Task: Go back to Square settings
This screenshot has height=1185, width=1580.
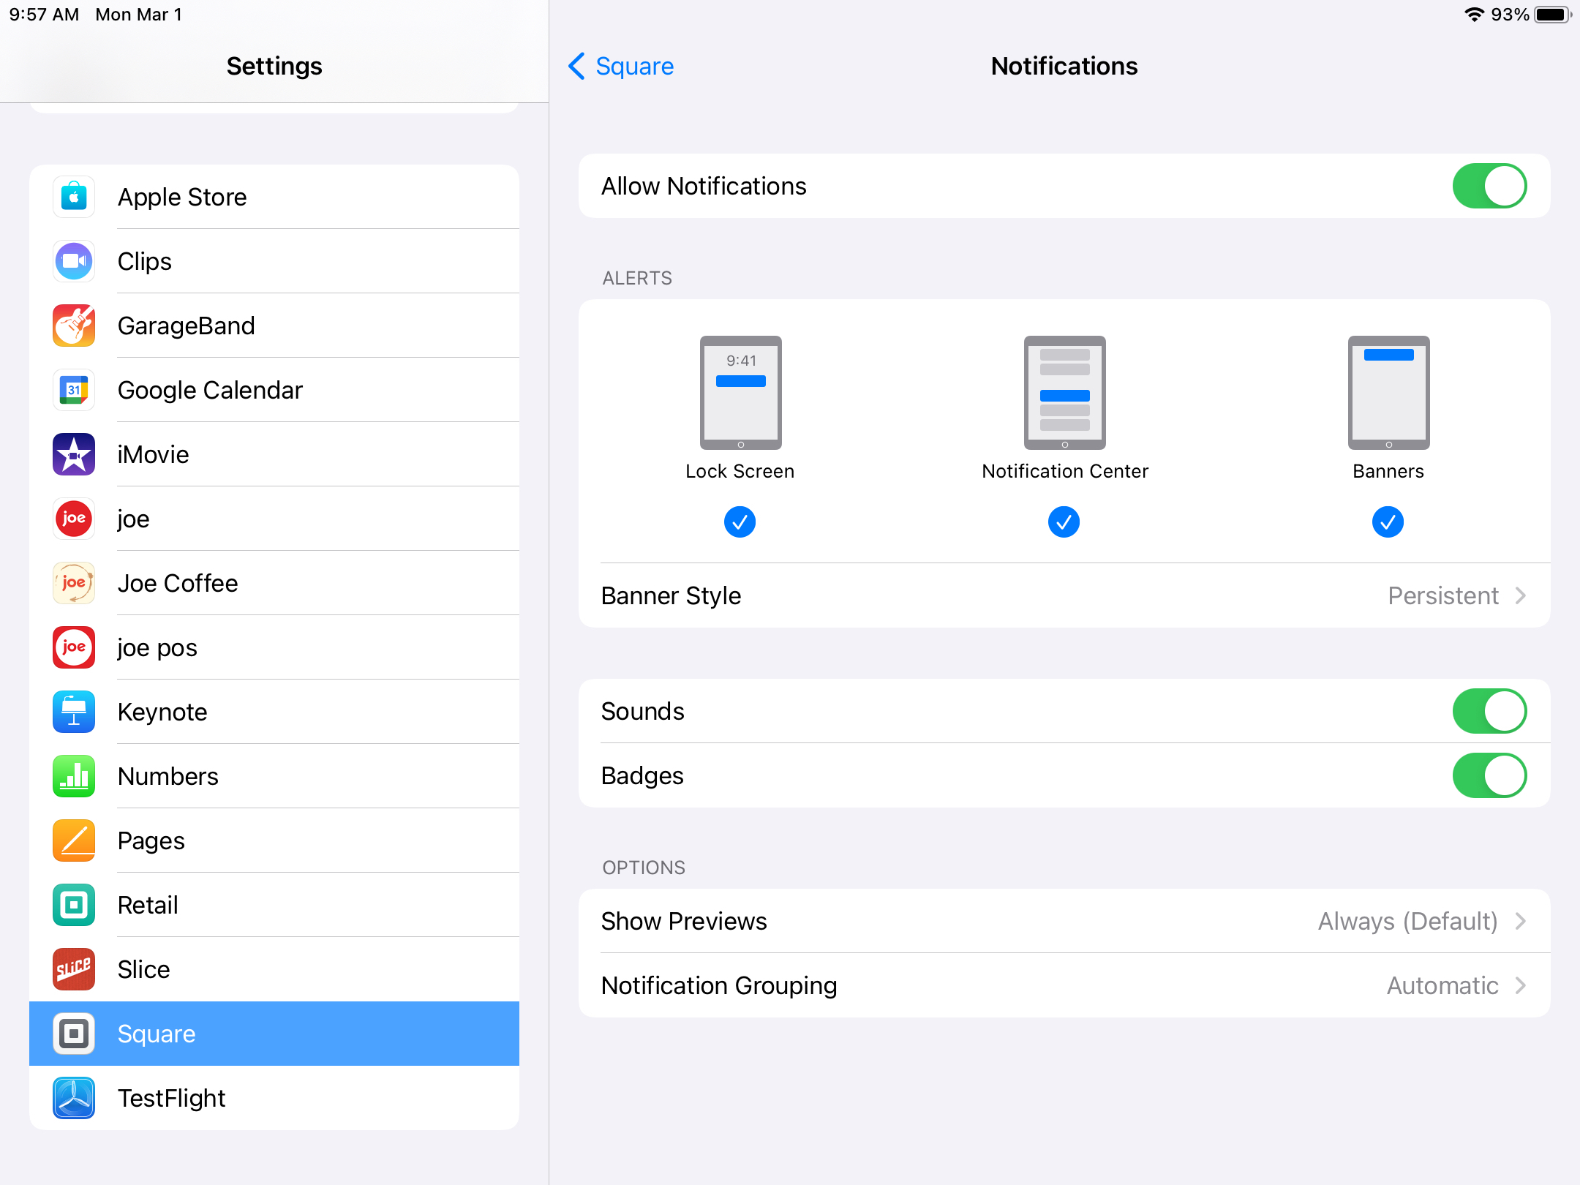Action: click(621, 66)
